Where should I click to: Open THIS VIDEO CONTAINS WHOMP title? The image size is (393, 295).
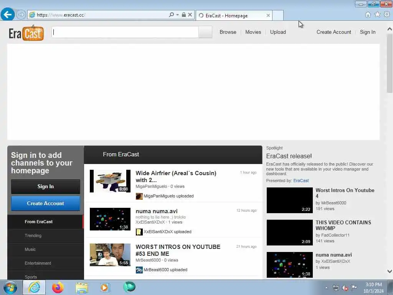click(343, 225)
